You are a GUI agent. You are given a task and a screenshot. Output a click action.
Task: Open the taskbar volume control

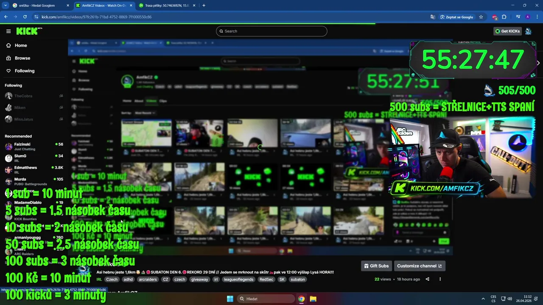[x=509, y=299]
